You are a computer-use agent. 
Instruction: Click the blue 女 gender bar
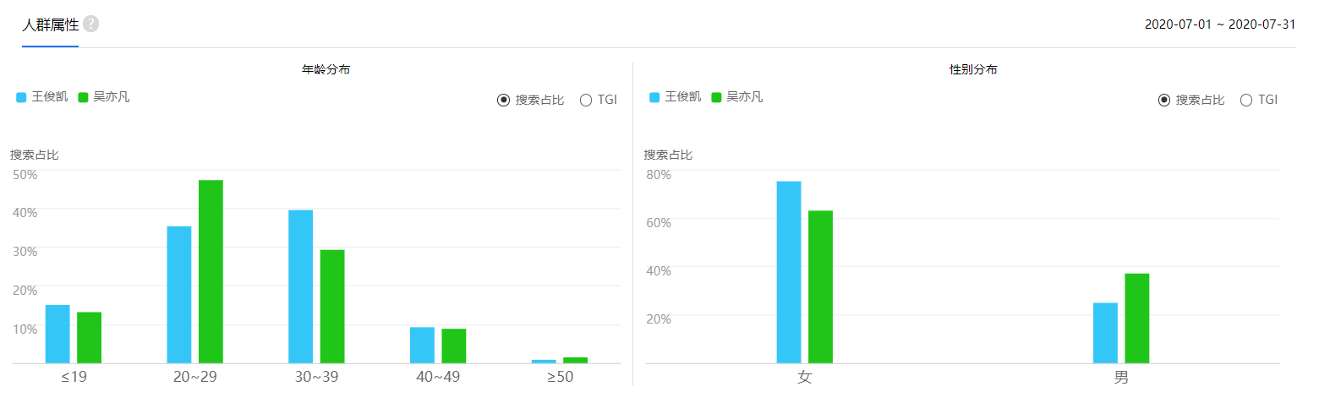click(789, 272)
